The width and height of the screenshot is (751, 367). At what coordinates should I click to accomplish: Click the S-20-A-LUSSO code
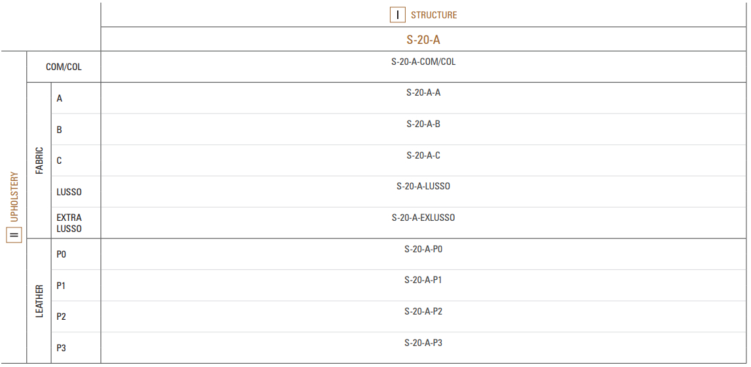click(423, 186)
